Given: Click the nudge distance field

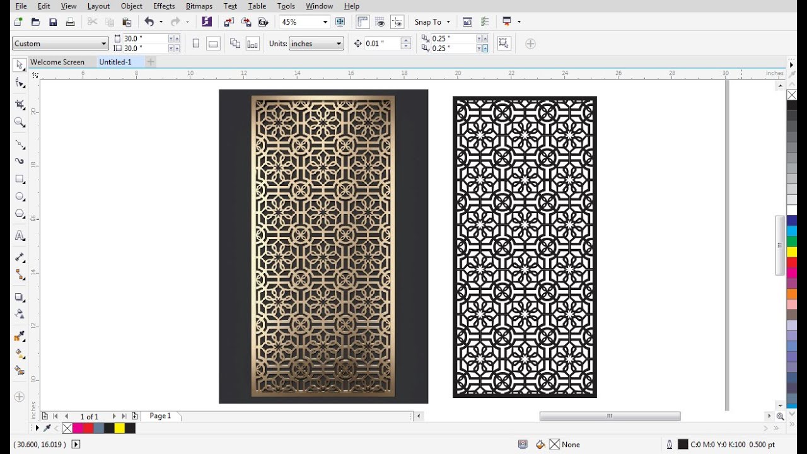Looking at the screenshot, I should [x=382, y=44].
